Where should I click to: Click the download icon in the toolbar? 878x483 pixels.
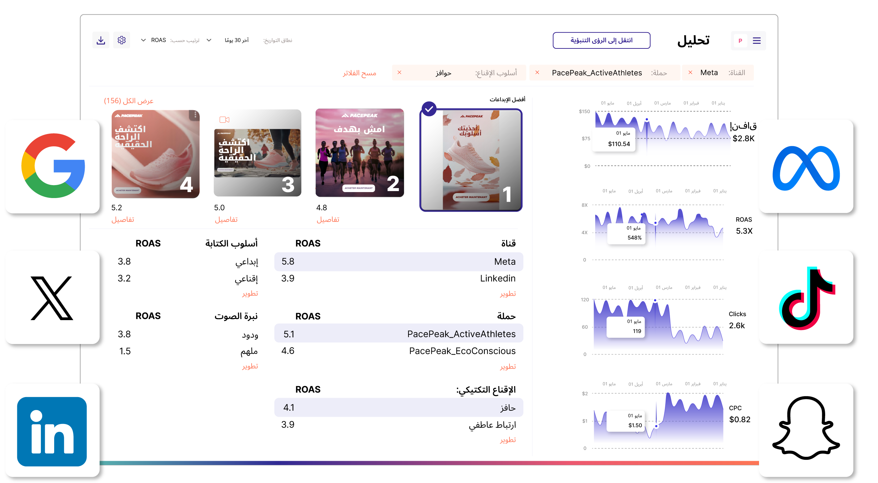pos(101,40)
